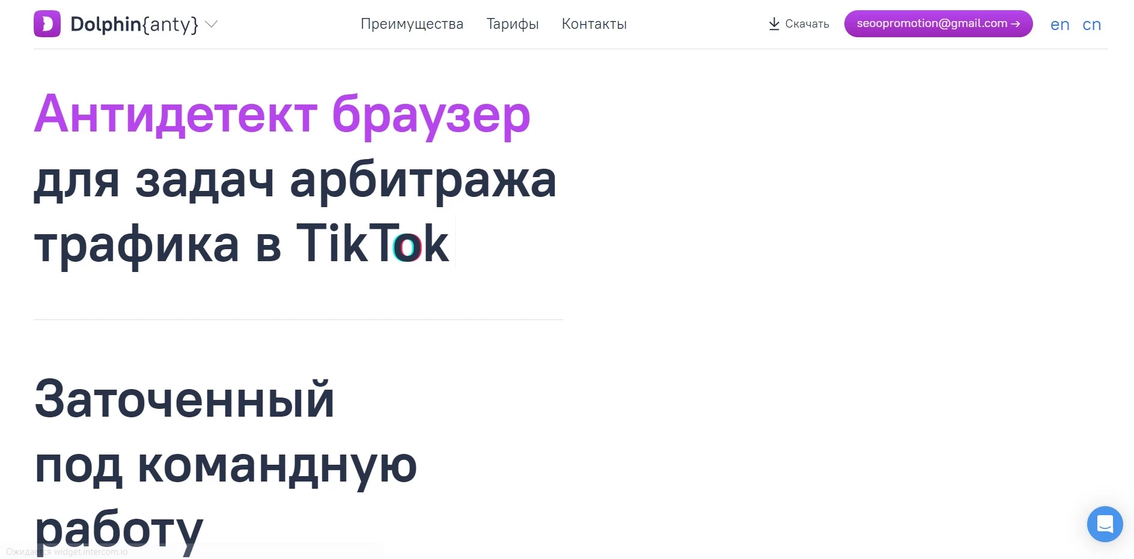Switch language to en
This screenshot has width=1134, height=559.
[x=1059, y=25]
